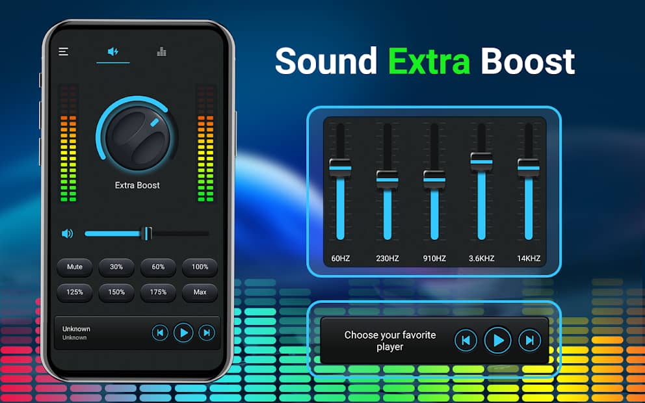Skip to previous track on phone player
Screen dimensions: 645x403
click(x=160, y=332)
